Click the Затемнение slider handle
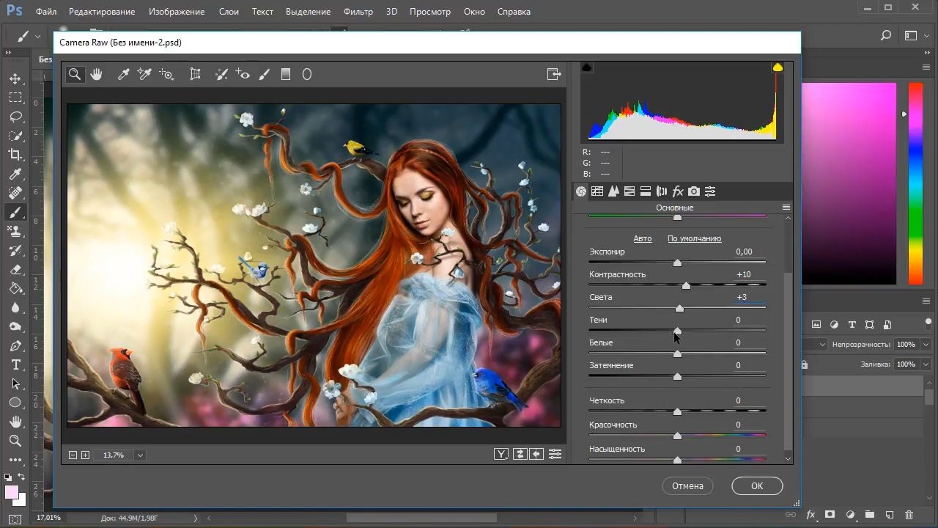The width and height of the screenshot is (938, 528). [x=677, y=376]
